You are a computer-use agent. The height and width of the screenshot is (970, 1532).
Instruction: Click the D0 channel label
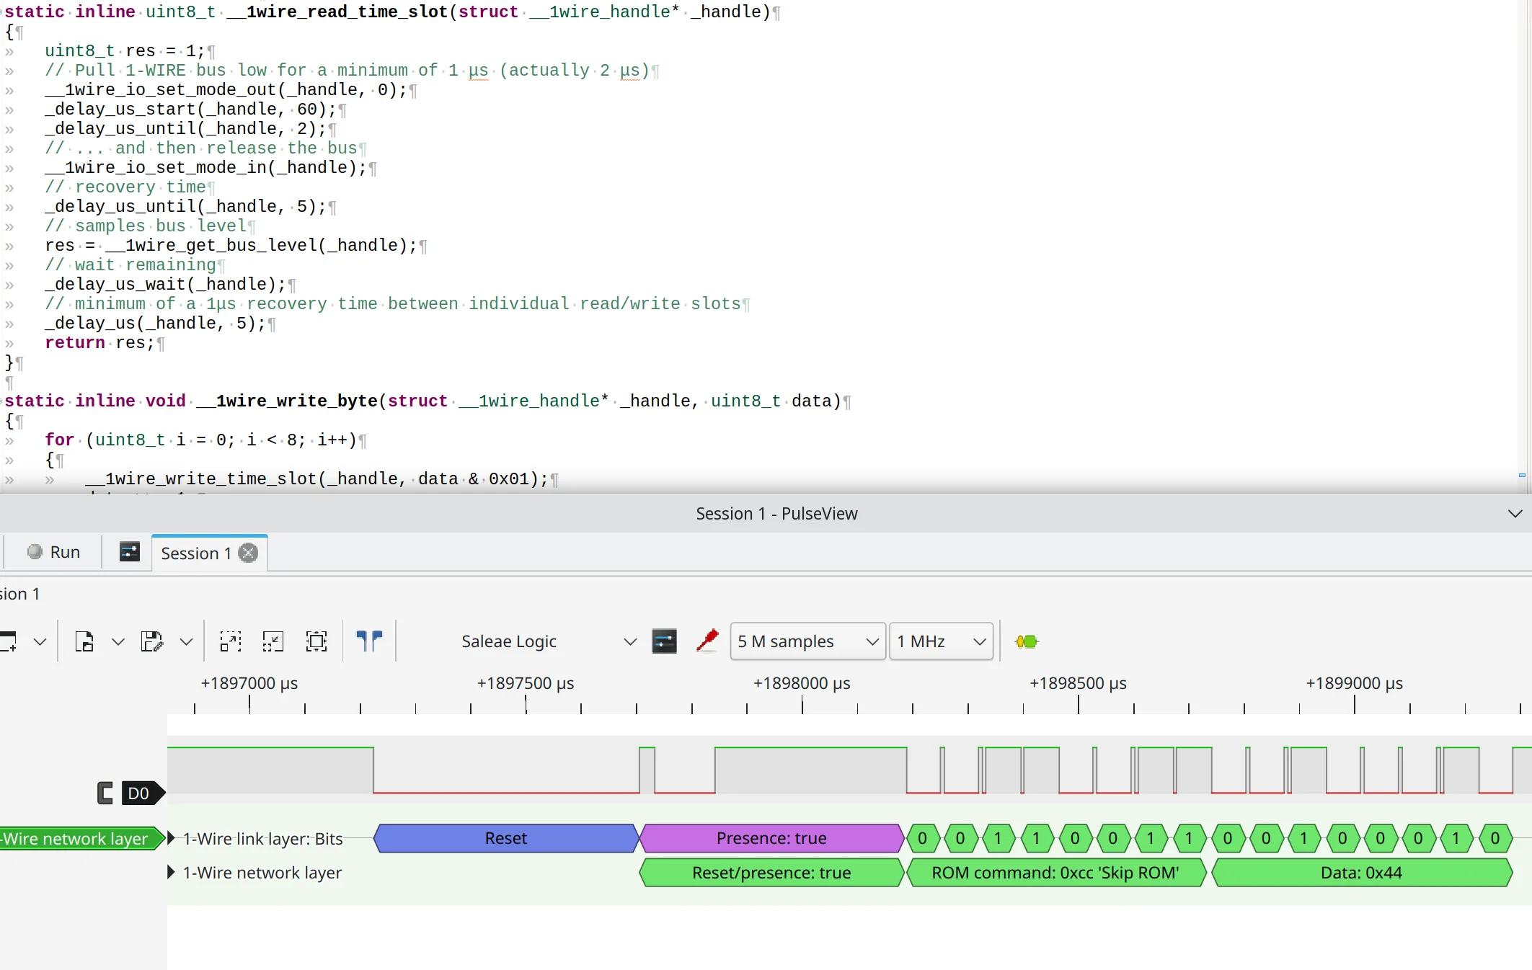pos(138,793)
